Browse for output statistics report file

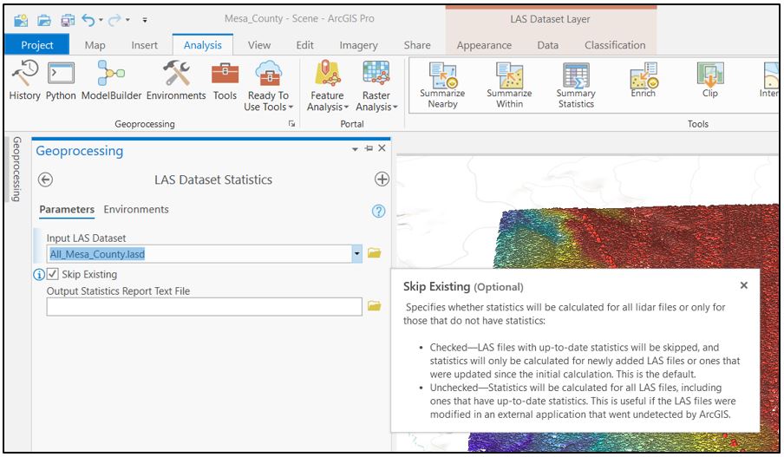tap(375, 306)
